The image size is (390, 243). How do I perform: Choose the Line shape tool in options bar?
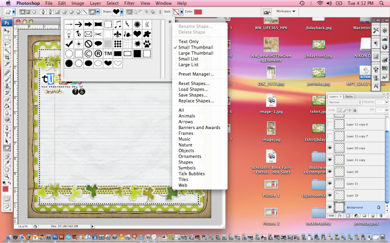coord(85,12)
